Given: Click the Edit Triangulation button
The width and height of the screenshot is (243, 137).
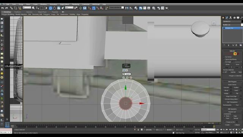Looking at the screenshot, I should tap(232, 102).
